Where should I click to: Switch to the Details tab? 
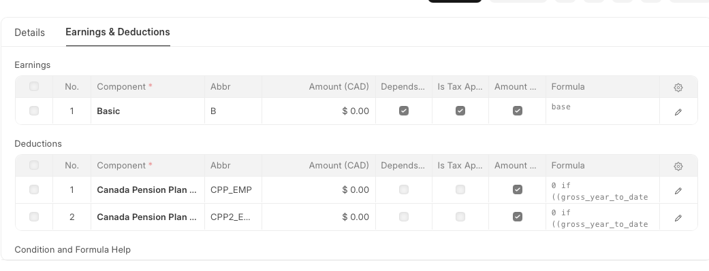[29, 33]
